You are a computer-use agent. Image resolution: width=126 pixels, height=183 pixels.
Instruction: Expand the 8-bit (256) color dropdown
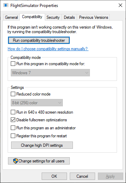[x=37, y=103]
